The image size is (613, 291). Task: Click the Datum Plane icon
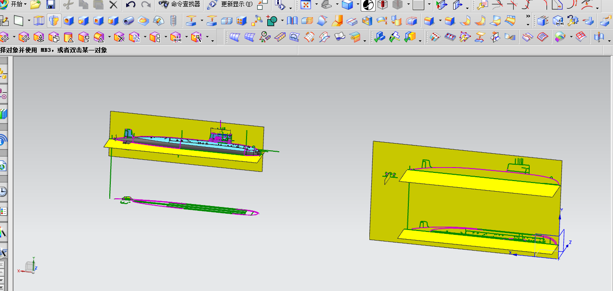19,21
